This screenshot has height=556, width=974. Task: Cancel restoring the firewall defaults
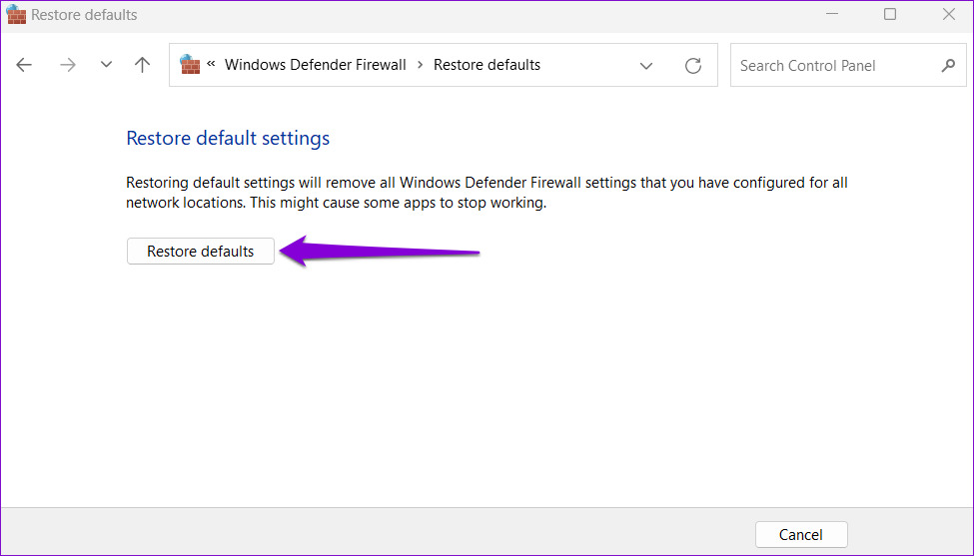tap(801, 534)
